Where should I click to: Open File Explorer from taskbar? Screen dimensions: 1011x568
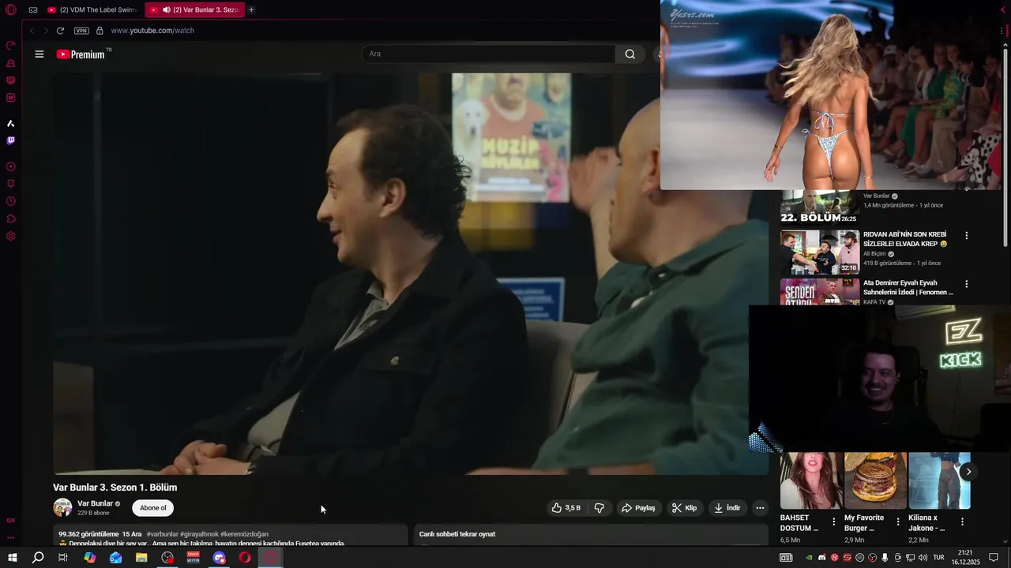coord(141,558)
